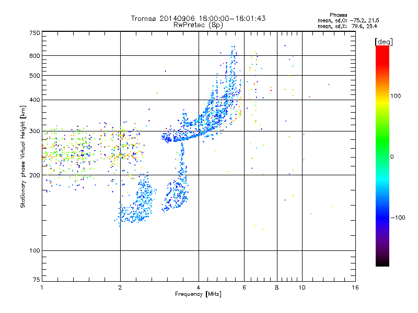Click the "[deg]" colorbar unit label
The image size is (418, 313).
coord(384,42)
